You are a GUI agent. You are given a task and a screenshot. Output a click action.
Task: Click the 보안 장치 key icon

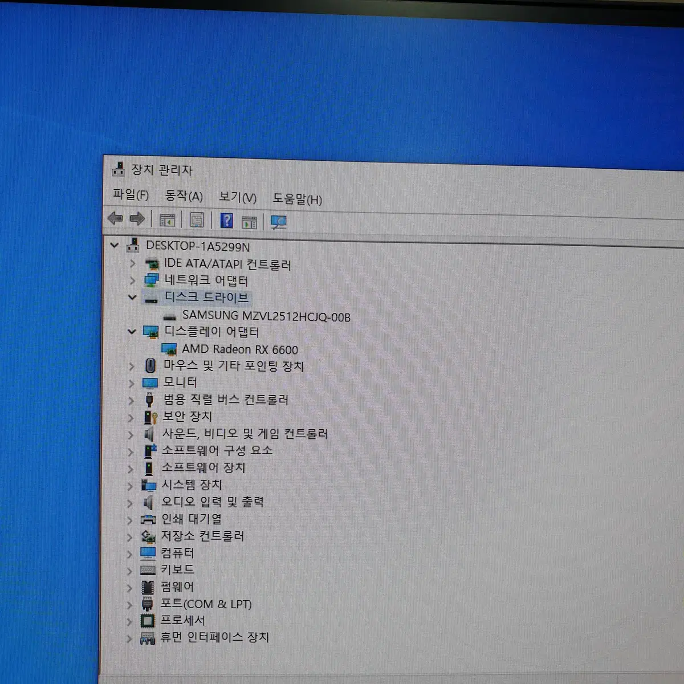[150, 417]
